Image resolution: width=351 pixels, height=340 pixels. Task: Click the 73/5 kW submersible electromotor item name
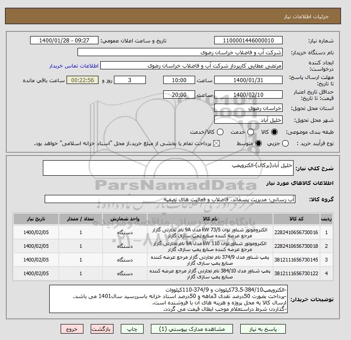[x=210, y=233]
